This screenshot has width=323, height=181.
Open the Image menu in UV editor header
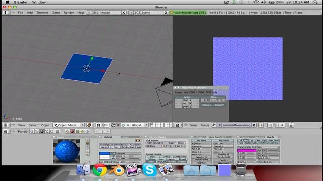coord(205,125)
